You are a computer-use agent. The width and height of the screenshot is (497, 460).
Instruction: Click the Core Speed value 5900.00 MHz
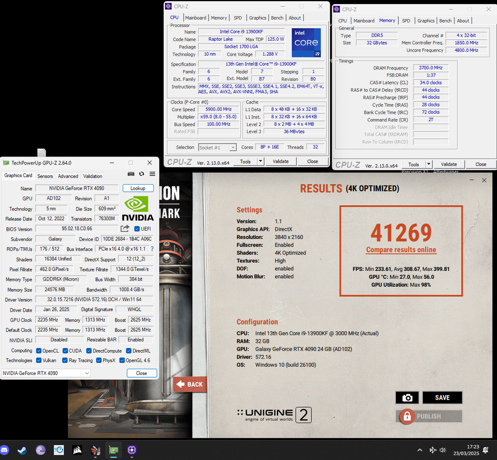(x=219, y=109)
